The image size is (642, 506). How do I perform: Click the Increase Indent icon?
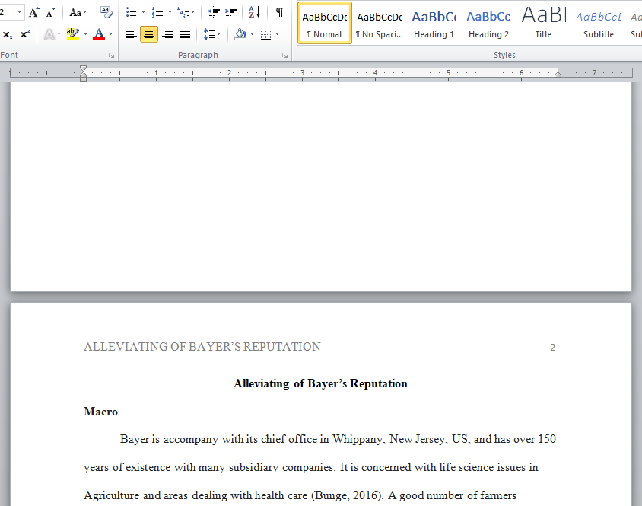click(231, 12)
